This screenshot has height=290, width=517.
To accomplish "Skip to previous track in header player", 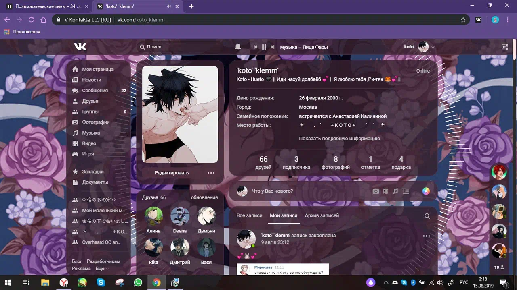I will click(x=255, y=47).
